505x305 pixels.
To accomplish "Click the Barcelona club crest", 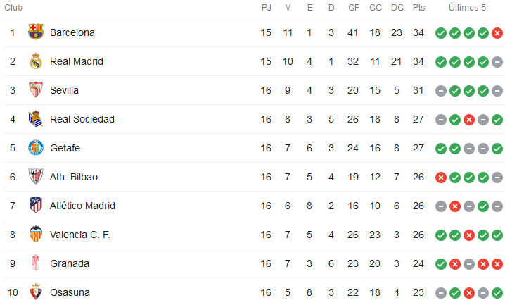I will coord(36,32).
